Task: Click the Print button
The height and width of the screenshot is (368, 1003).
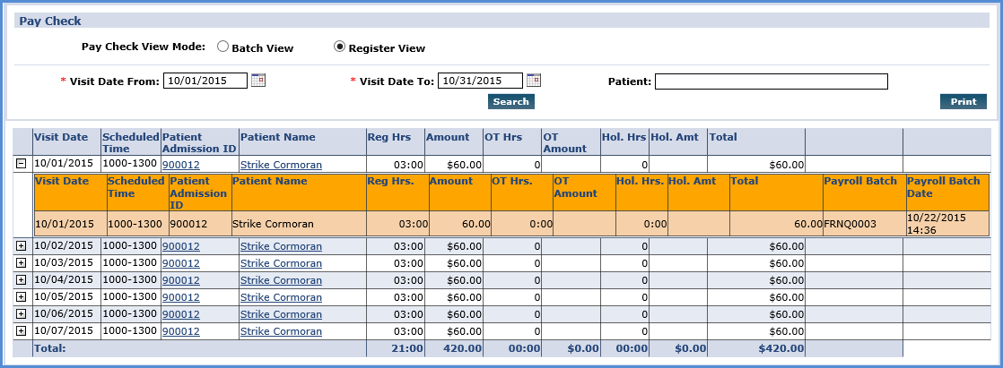Action: [x=964, y=101]
